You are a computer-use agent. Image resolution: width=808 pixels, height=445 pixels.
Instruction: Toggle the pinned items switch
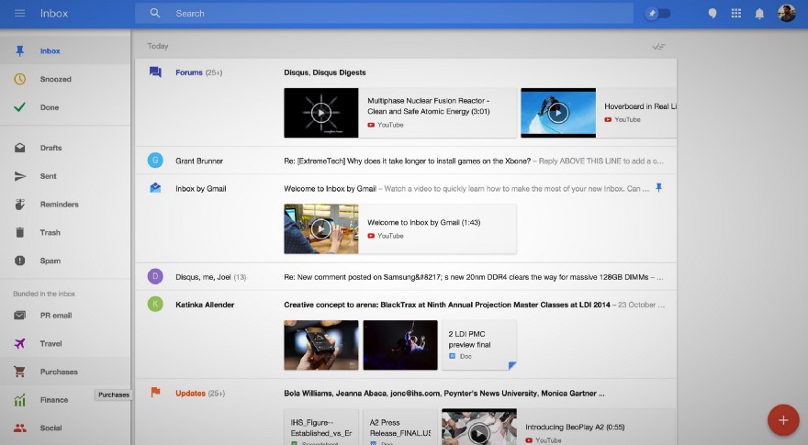tap(658, 14)
